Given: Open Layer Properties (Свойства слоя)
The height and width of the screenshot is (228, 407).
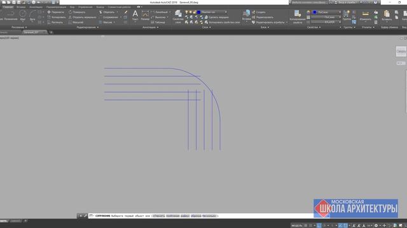Looking at the screenshot, I should click(x=178, y=16).
